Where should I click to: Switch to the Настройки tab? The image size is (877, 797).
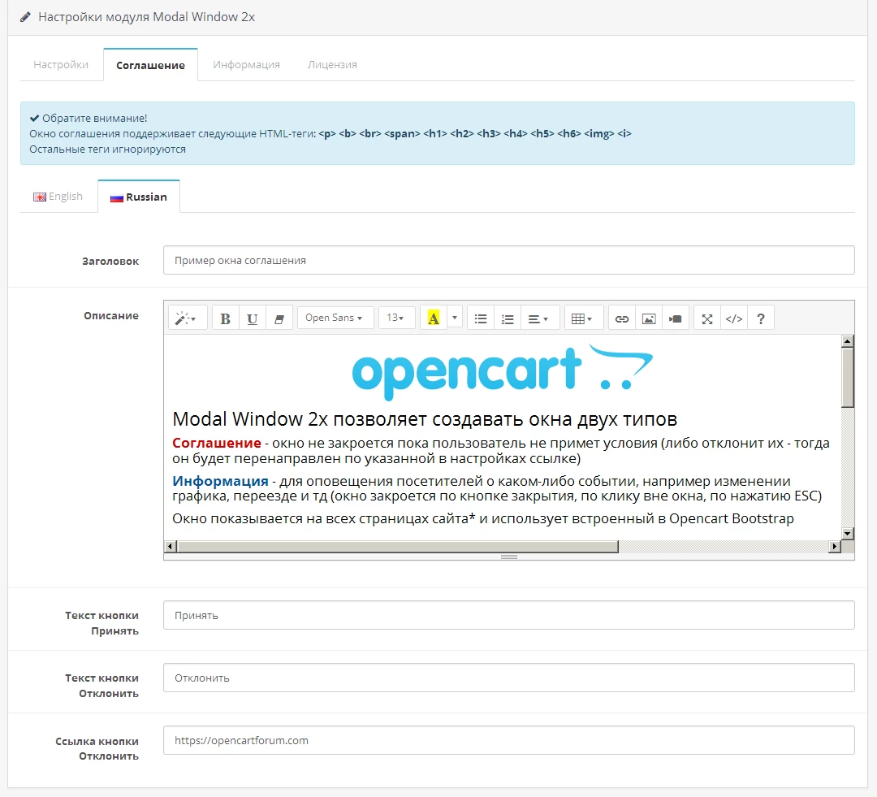point(61,64)
